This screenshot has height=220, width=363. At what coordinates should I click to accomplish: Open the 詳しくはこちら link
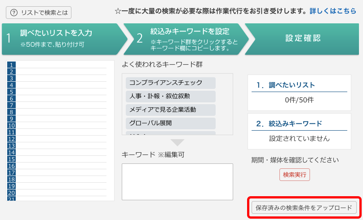pyautogui.click(x=332, y=11)
